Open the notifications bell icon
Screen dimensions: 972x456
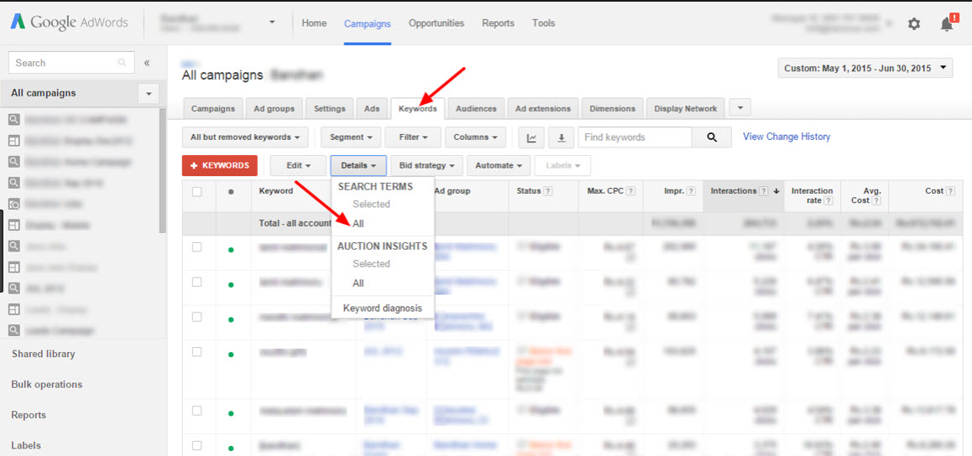[x=947, y=24]
